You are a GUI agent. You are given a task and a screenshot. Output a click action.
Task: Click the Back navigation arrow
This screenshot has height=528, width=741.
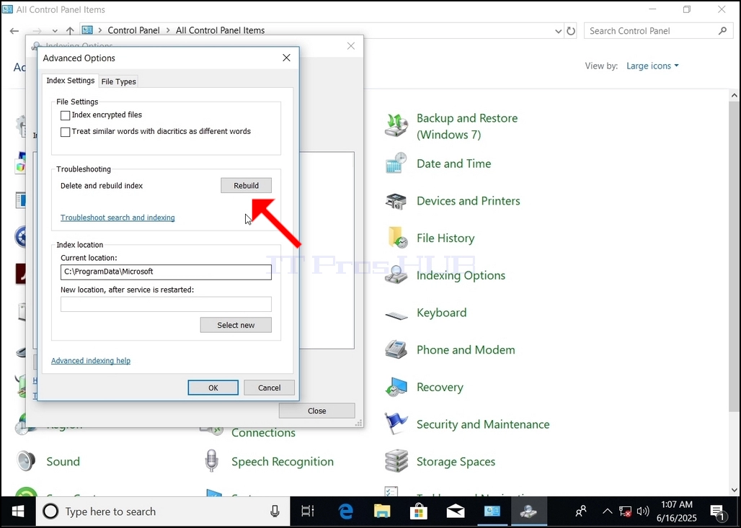[x=14, y=31]
